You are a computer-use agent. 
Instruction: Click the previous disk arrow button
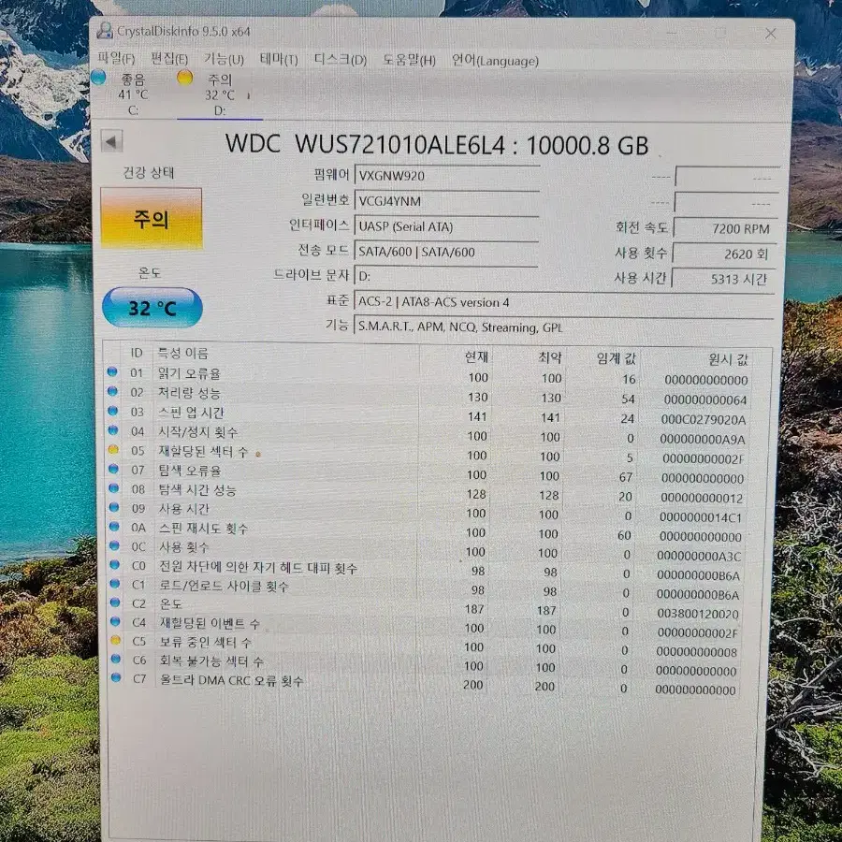pos(111,142)
